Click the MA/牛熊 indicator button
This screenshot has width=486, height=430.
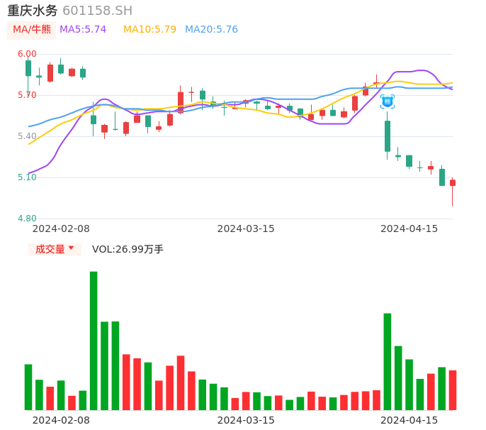32,30
